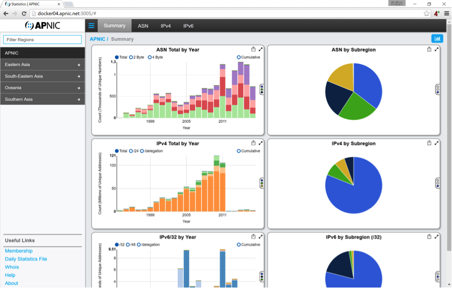This screenshot has width=452, height=288.
Task: Select /delegation option in IPv4 chart
Action: [152, 151]
